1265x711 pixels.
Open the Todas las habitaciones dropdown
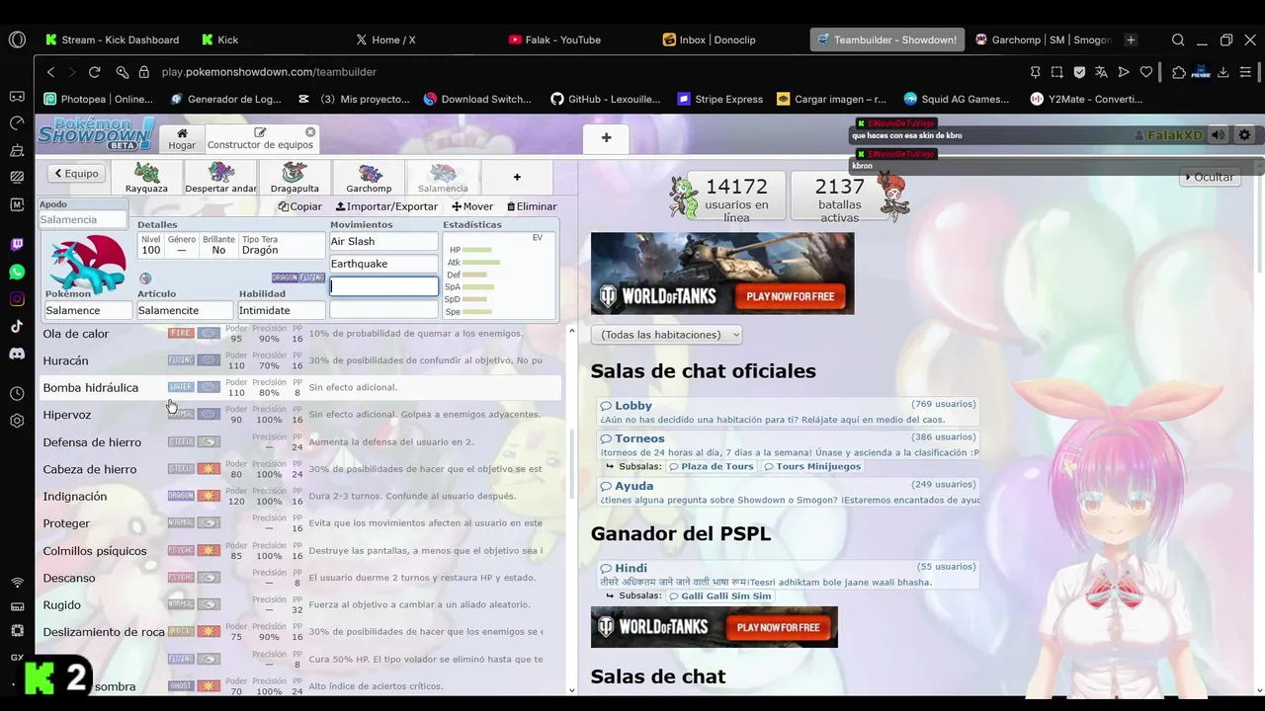coord(666,335)
